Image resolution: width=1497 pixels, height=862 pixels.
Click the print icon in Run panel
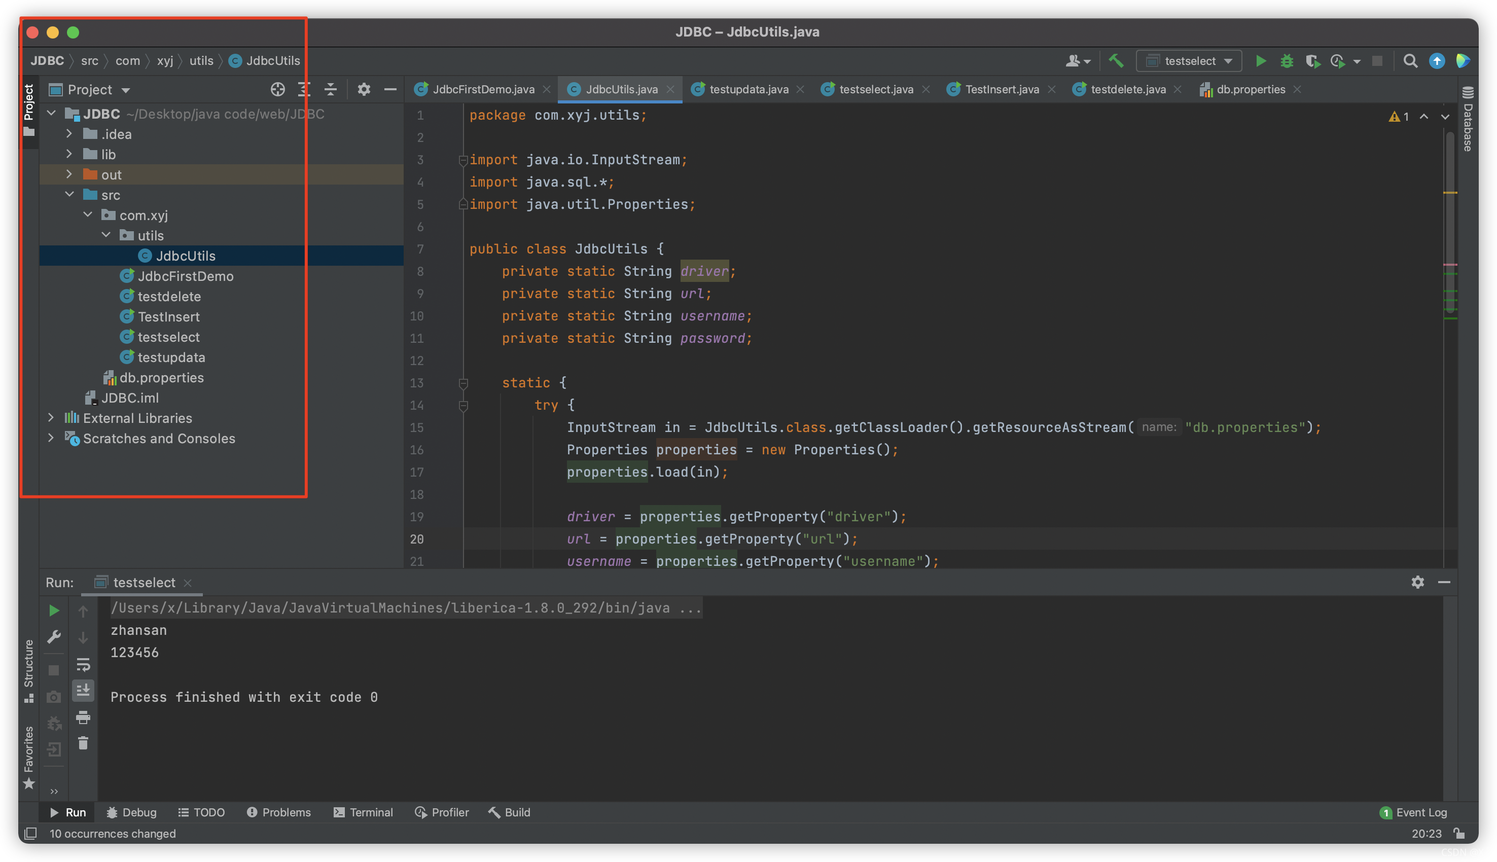tap(83, 717)
